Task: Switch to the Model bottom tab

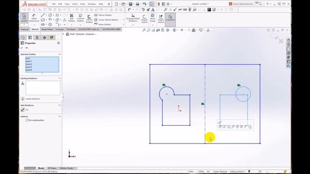Action: [x=41, y=168]
